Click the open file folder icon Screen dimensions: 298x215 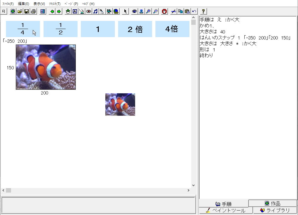[20, 11]
